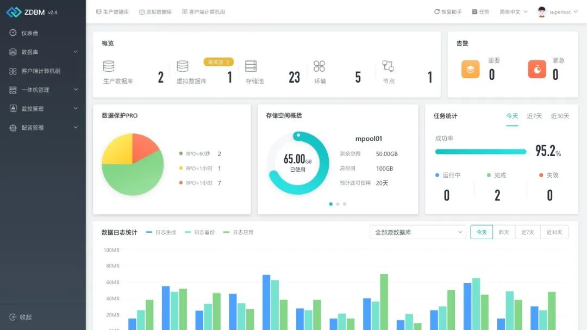This screenshot has height=330, width=587.
Task: Open 客户端计算机组 top navigation link
Action: click(x=204, y=12)
